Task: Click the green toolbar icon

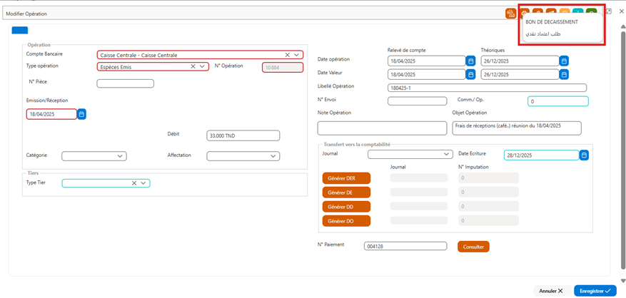Action: click(x=592, y=11)
